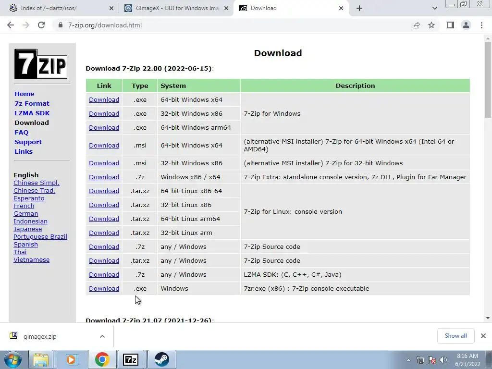492x369 pixels.
Task: Click the network tray icon
Action: tap(420, 360)
